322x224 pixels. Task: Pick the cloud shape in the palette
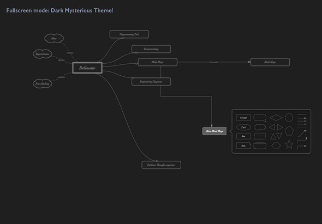click(x=260, y=127)
